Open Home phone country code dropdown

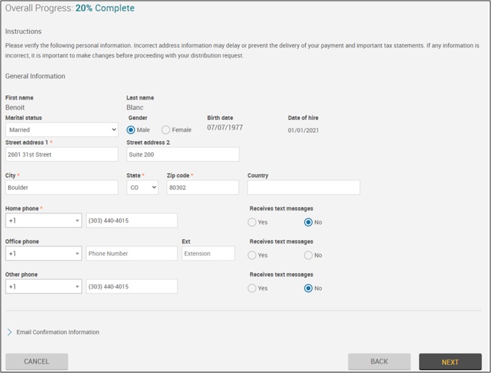(44, 221)
